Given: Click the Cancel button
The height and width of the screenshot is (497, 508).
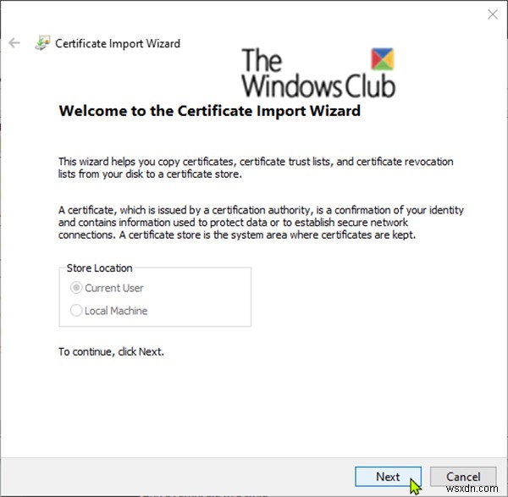Looking at the screenshot, I should click(x=463, y=477).
